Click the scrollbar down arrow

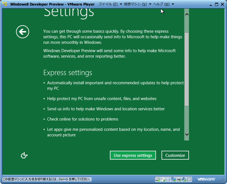187,135
